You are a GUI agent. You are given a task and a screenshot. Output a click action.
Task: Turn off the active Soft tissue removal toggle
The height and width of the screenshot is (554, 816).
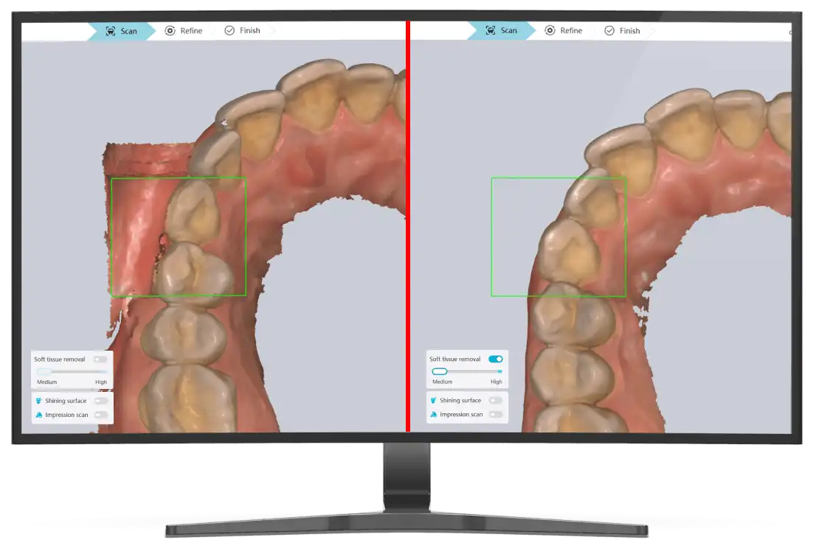click(x=495, y=359)
